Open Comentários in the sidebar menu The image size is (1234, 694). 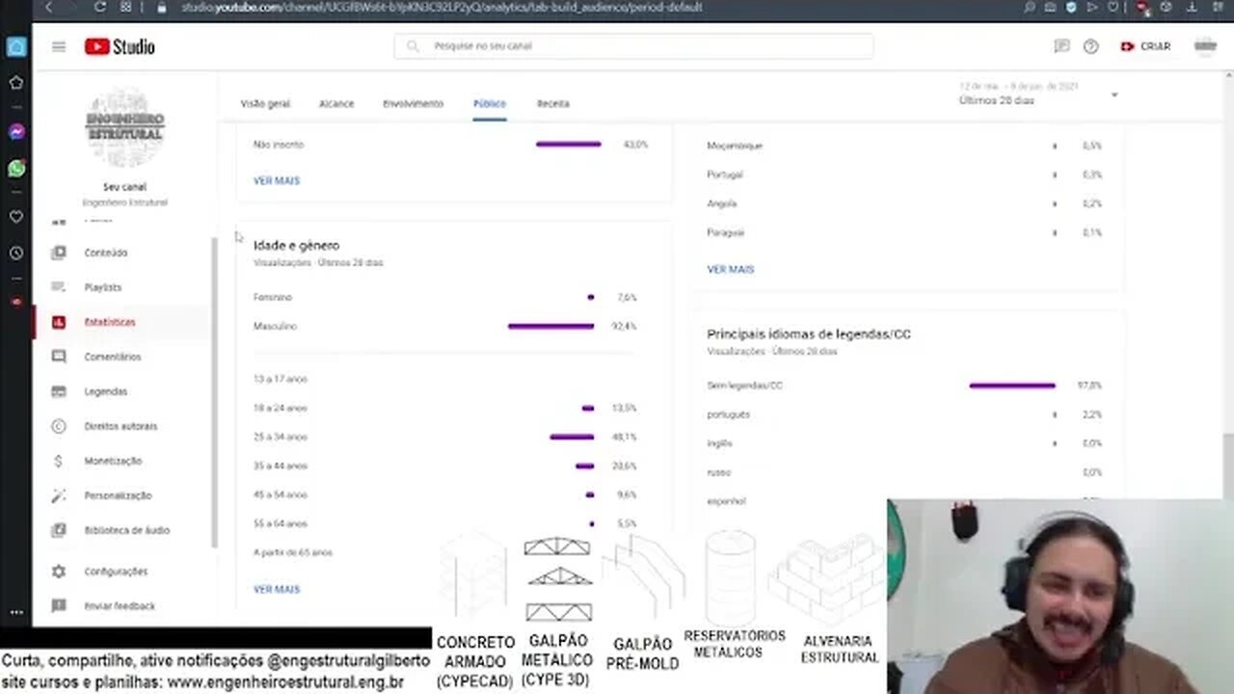pyautogui.click(x=113, y=357)
